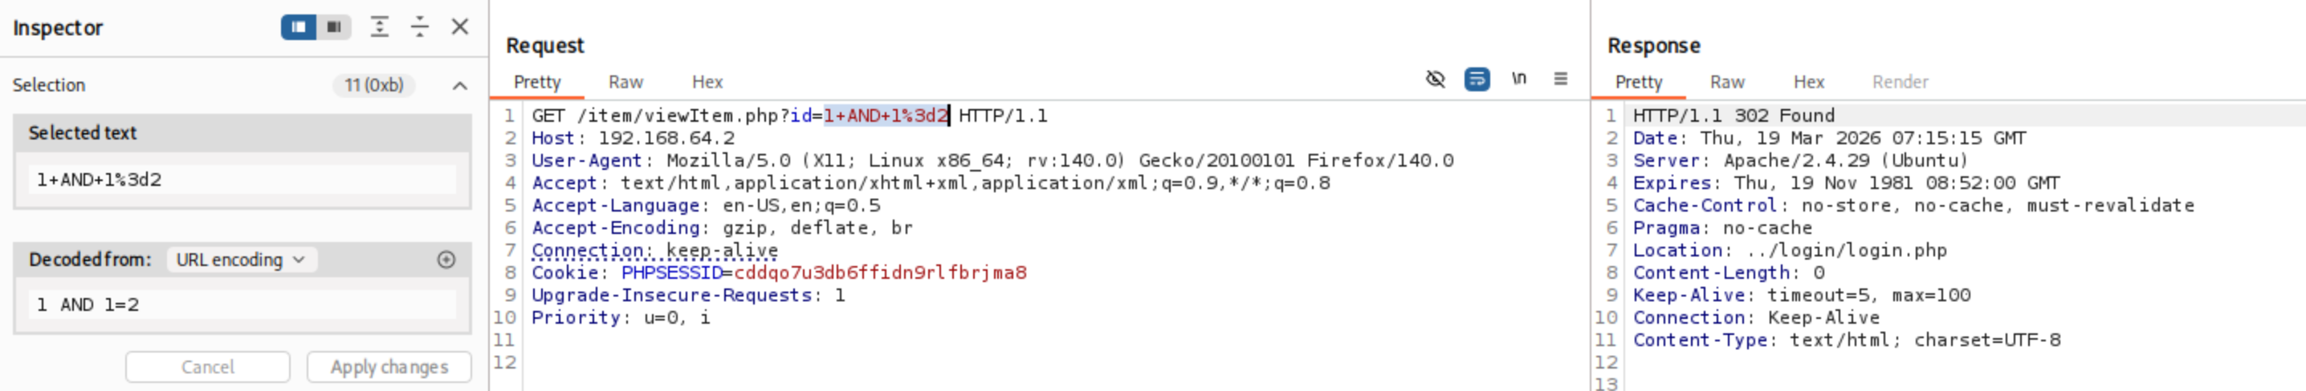The height and width of the screenshot is (391, 2306).
Task: Collapse all Inspector sections
Action: [419, 26]
